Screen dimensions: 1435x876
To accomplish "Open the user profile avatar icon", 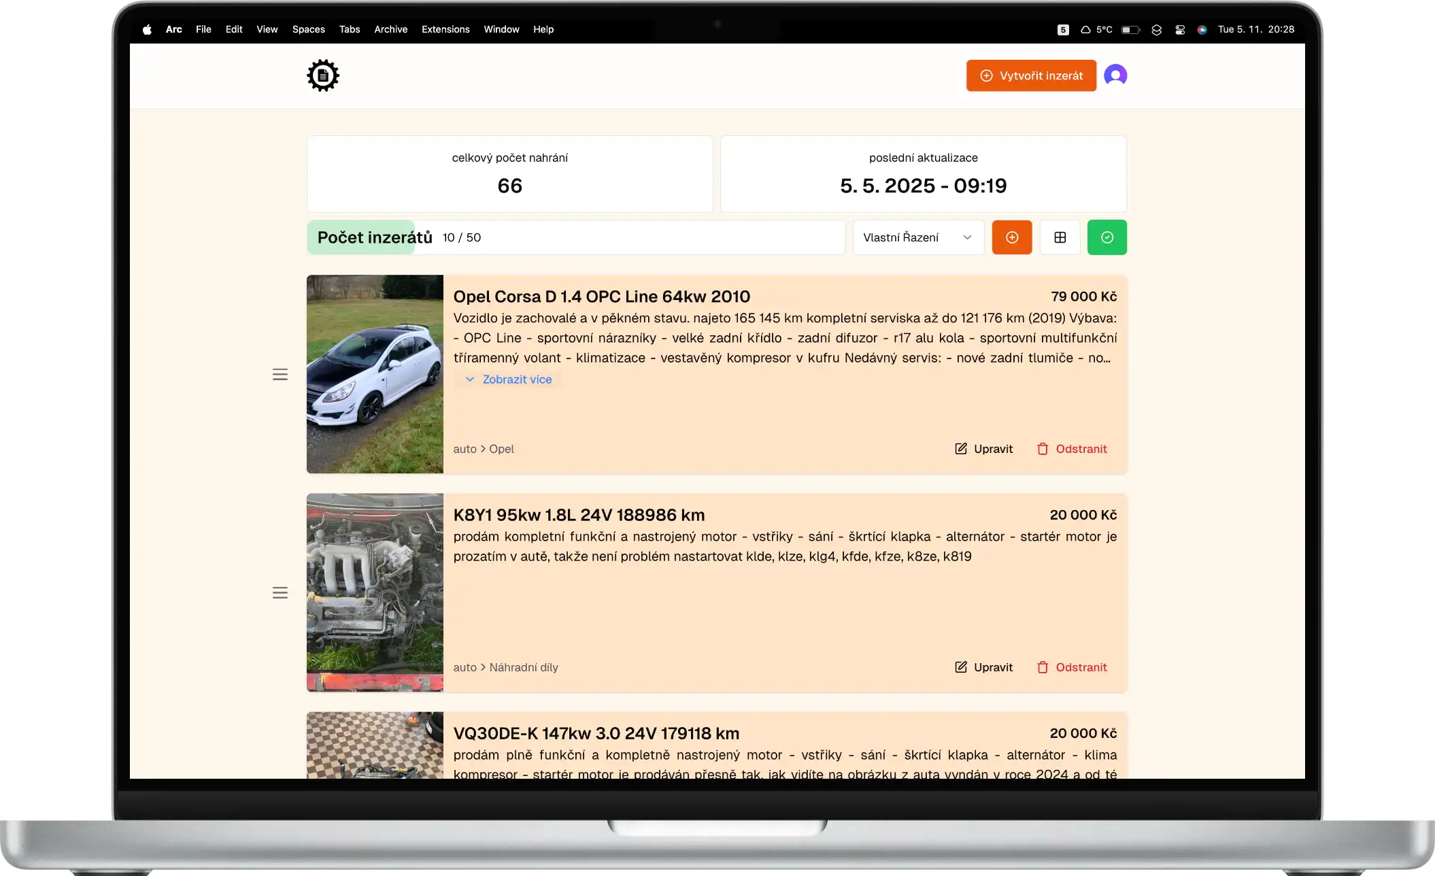I will coord(1116,75).
